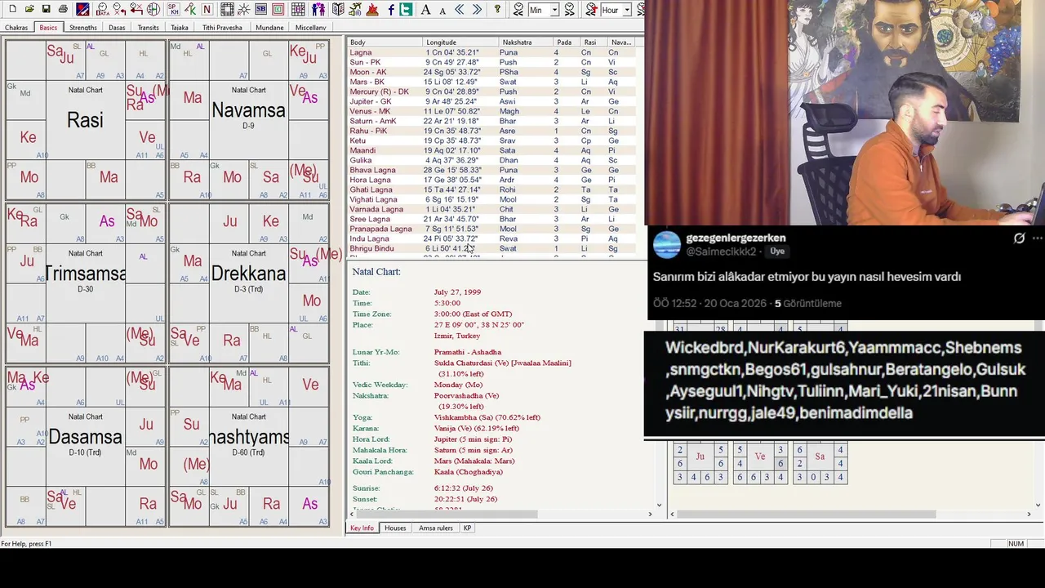Viewport: 1045px width, 588px height.
Task: Click the Open chart folder icon
Action: tap(29, 9)
